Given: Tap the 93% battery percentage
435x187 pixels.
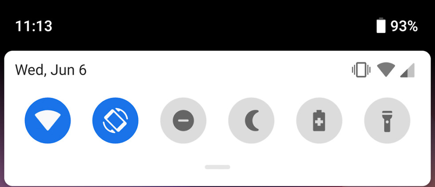Looking at the screenshot, I should tap(404, 26).
